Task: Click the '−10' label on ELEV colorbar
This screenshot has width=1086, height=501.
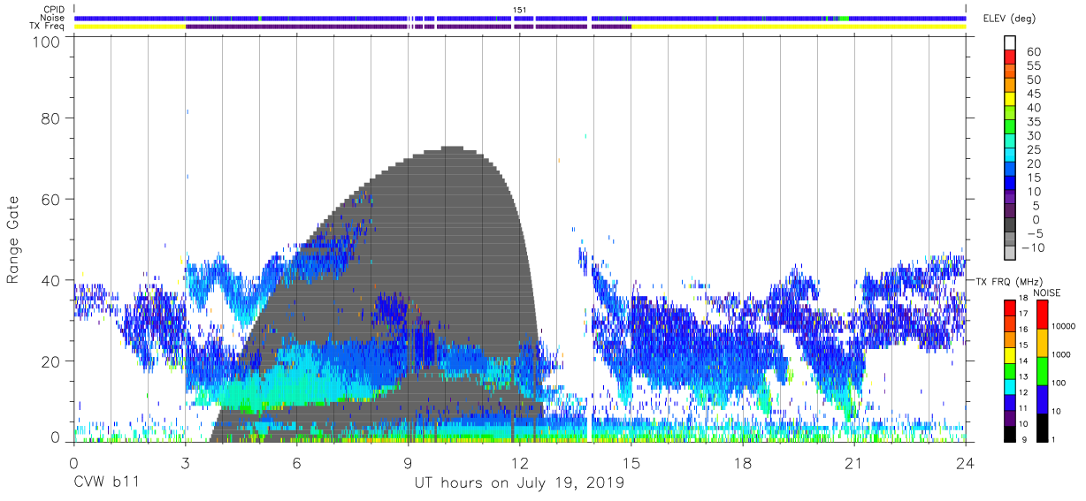Action: pyautogui.click(x=1033, y=248)
